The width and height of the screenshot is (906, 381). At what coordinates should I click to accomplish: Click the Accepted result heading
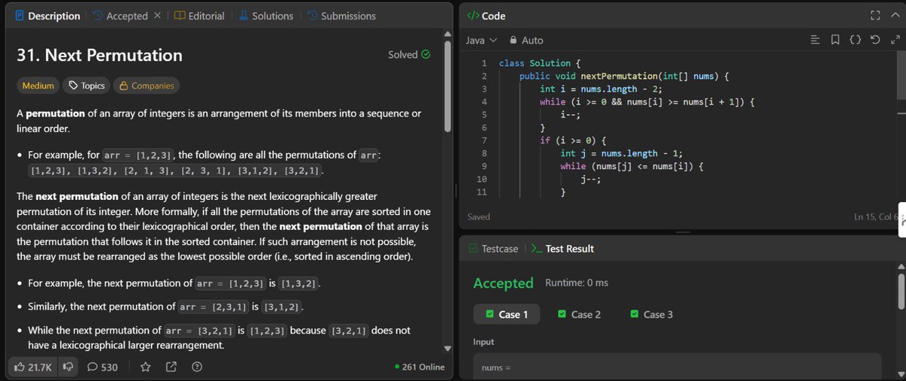pos(504,283)
